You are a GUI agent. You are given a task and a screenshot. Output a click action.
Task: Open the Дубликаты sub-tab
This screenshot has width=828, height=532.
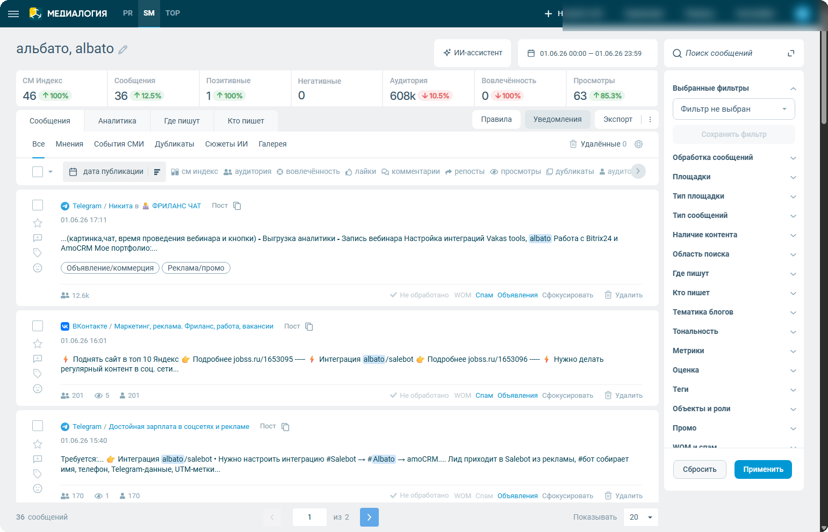point(175,144)
